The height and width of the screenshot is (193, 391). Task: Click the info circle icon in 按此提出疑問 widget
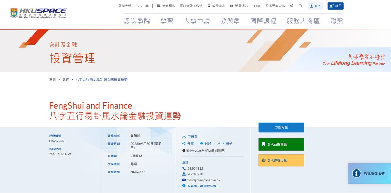[356, 173]
